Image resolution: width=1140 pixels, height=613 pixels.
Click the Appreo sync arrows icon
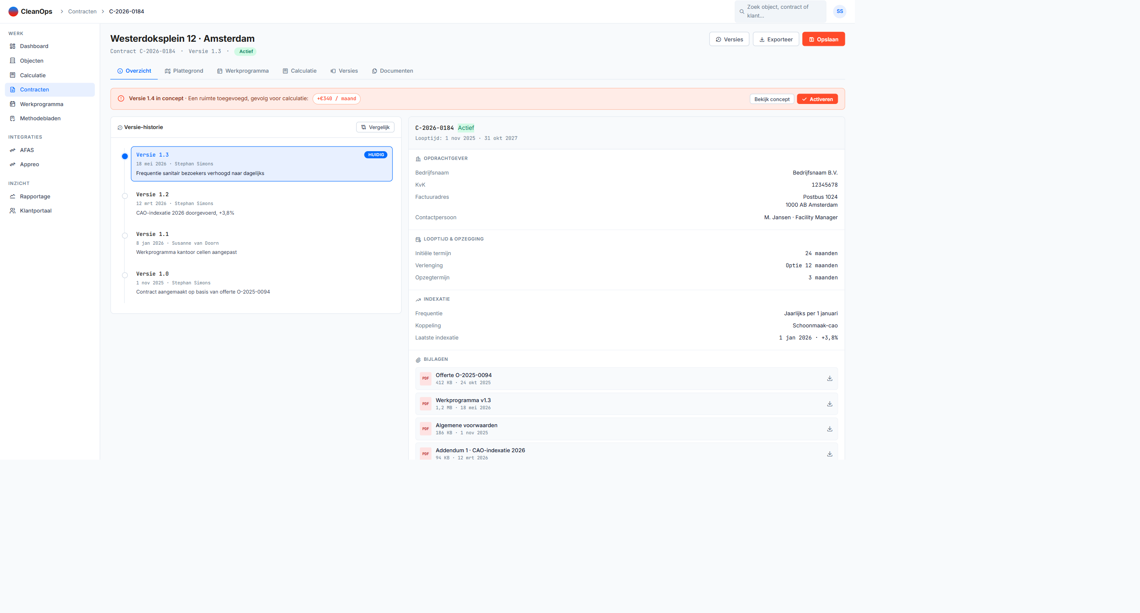pos(13,164)
